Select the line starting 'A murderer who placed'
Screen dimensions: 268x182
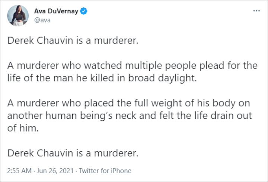pos(128,103)
